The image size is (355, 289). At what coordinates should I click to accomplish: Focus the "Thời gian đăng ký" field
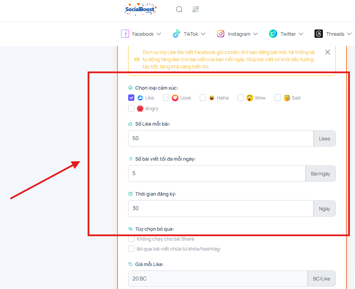[220, 208]
